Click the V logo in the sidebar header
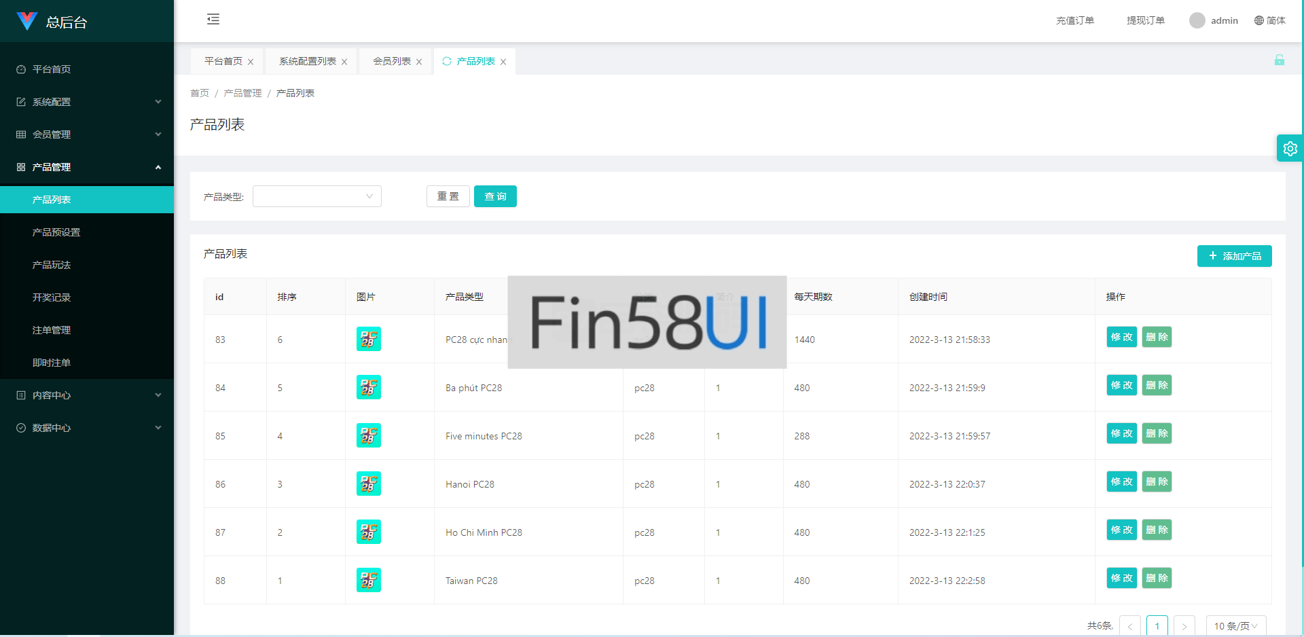This screenshot has width=1304, height=637. pyautogui.click(x=26, y=21)
